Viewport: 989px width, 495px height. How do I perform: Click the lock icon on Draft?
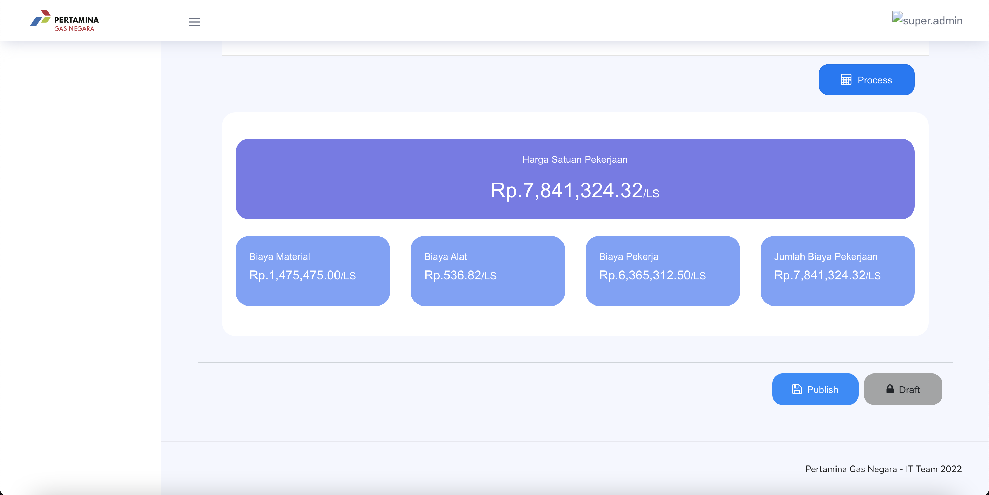click(x=889, y=389)
